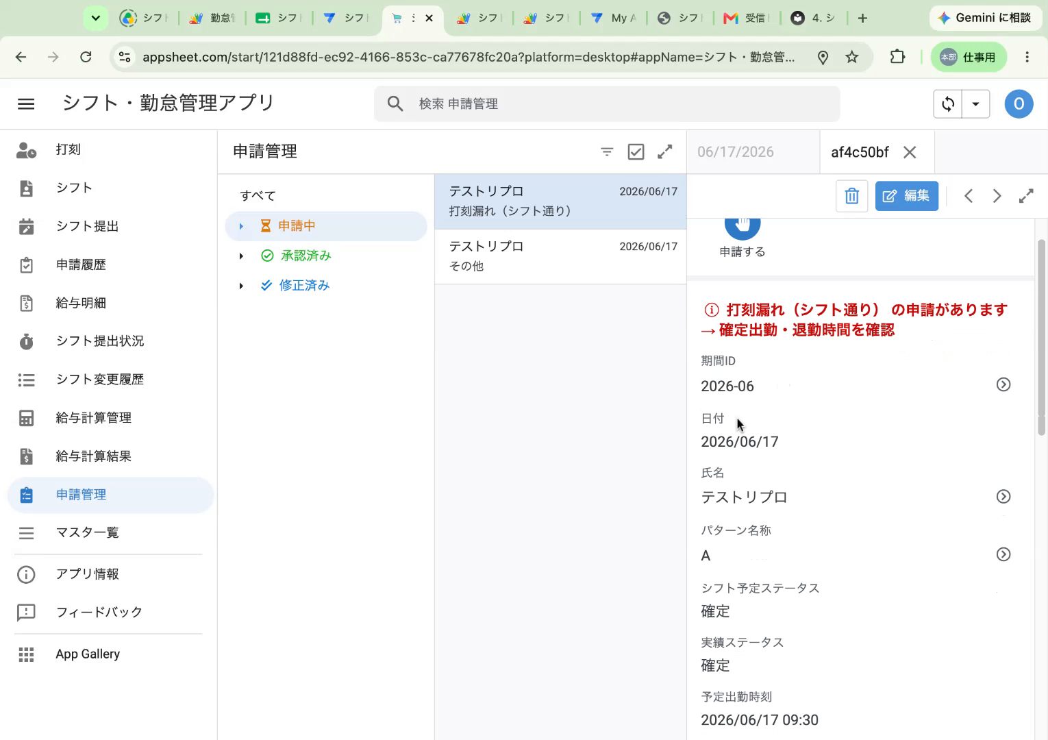
Task: Toggle multi-select checkbox in 申請管理 header
Action: coord(636,152)
